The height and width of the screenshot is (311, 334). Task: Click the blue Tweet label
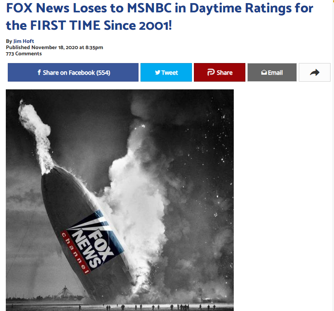pyautogui.click(x=170, y=73)
